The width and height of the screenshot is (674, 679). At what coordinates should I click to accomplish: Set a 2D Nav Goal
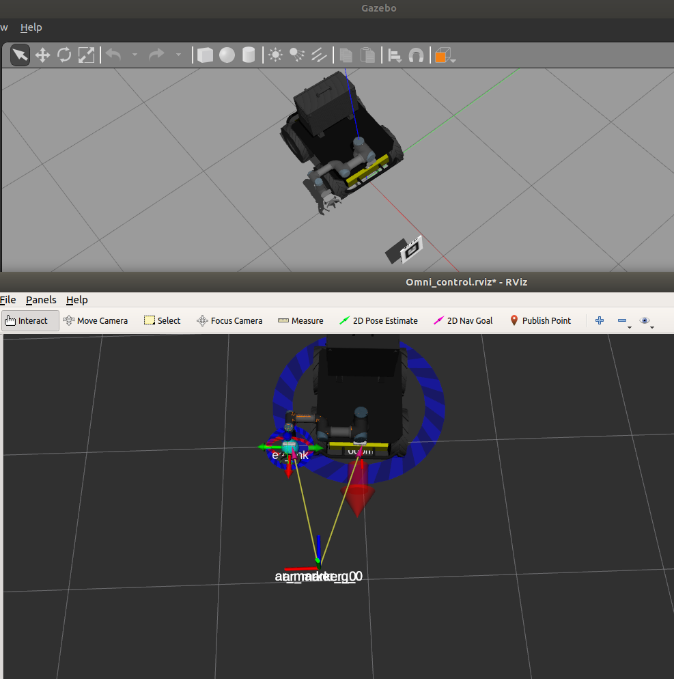point(463,320)
